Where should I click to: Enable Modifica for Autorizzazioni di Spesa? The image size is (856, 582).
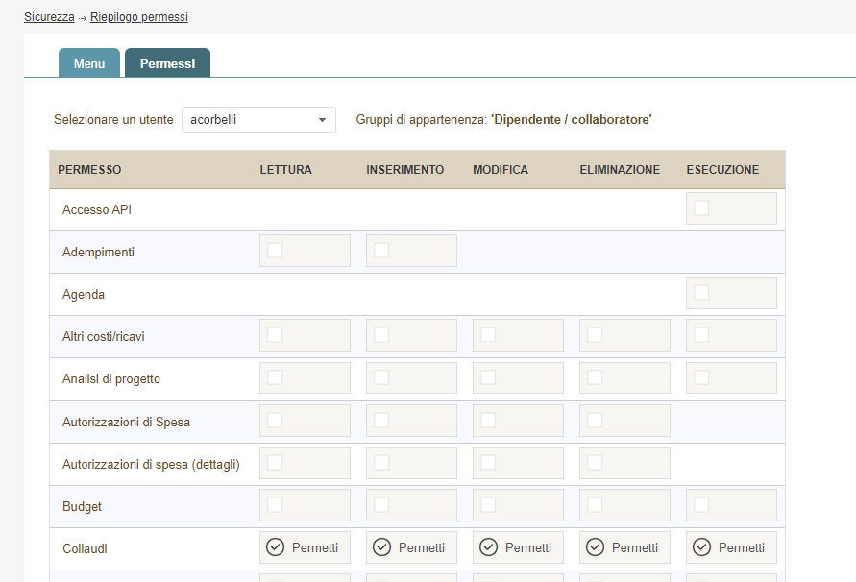pyautogui.click(x=489, y=420)
